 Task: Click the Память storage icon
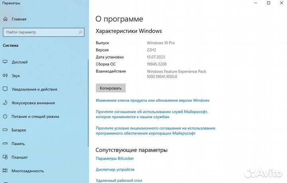(5, 144)
